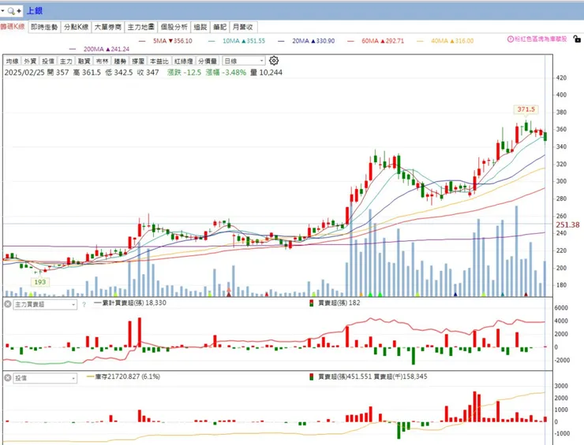Click the 5MA legend line swatch
Viewport: 584px width, 445px height.
142,41
